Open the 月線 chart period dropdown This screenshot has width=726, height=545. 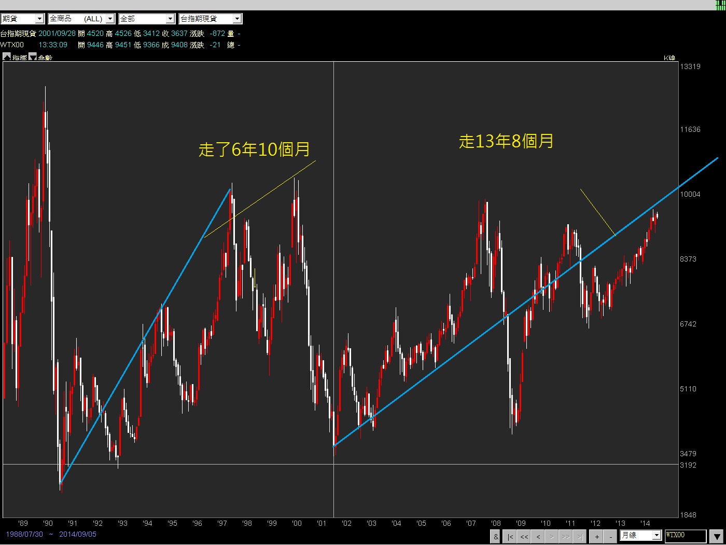[641, 535]
